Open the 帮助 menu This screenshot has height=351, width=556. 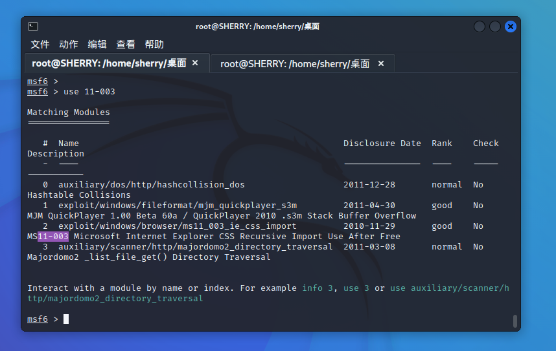(154, 45)
